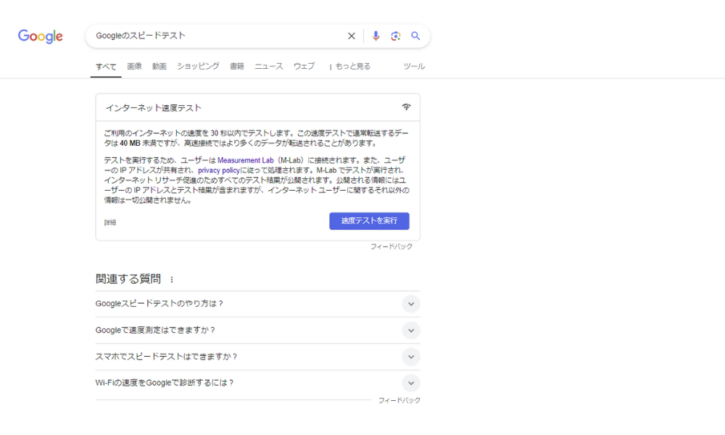The image size is (725, 435).
Task: Click フィードバック below the speed test card
Action: [x=391, y=246]
